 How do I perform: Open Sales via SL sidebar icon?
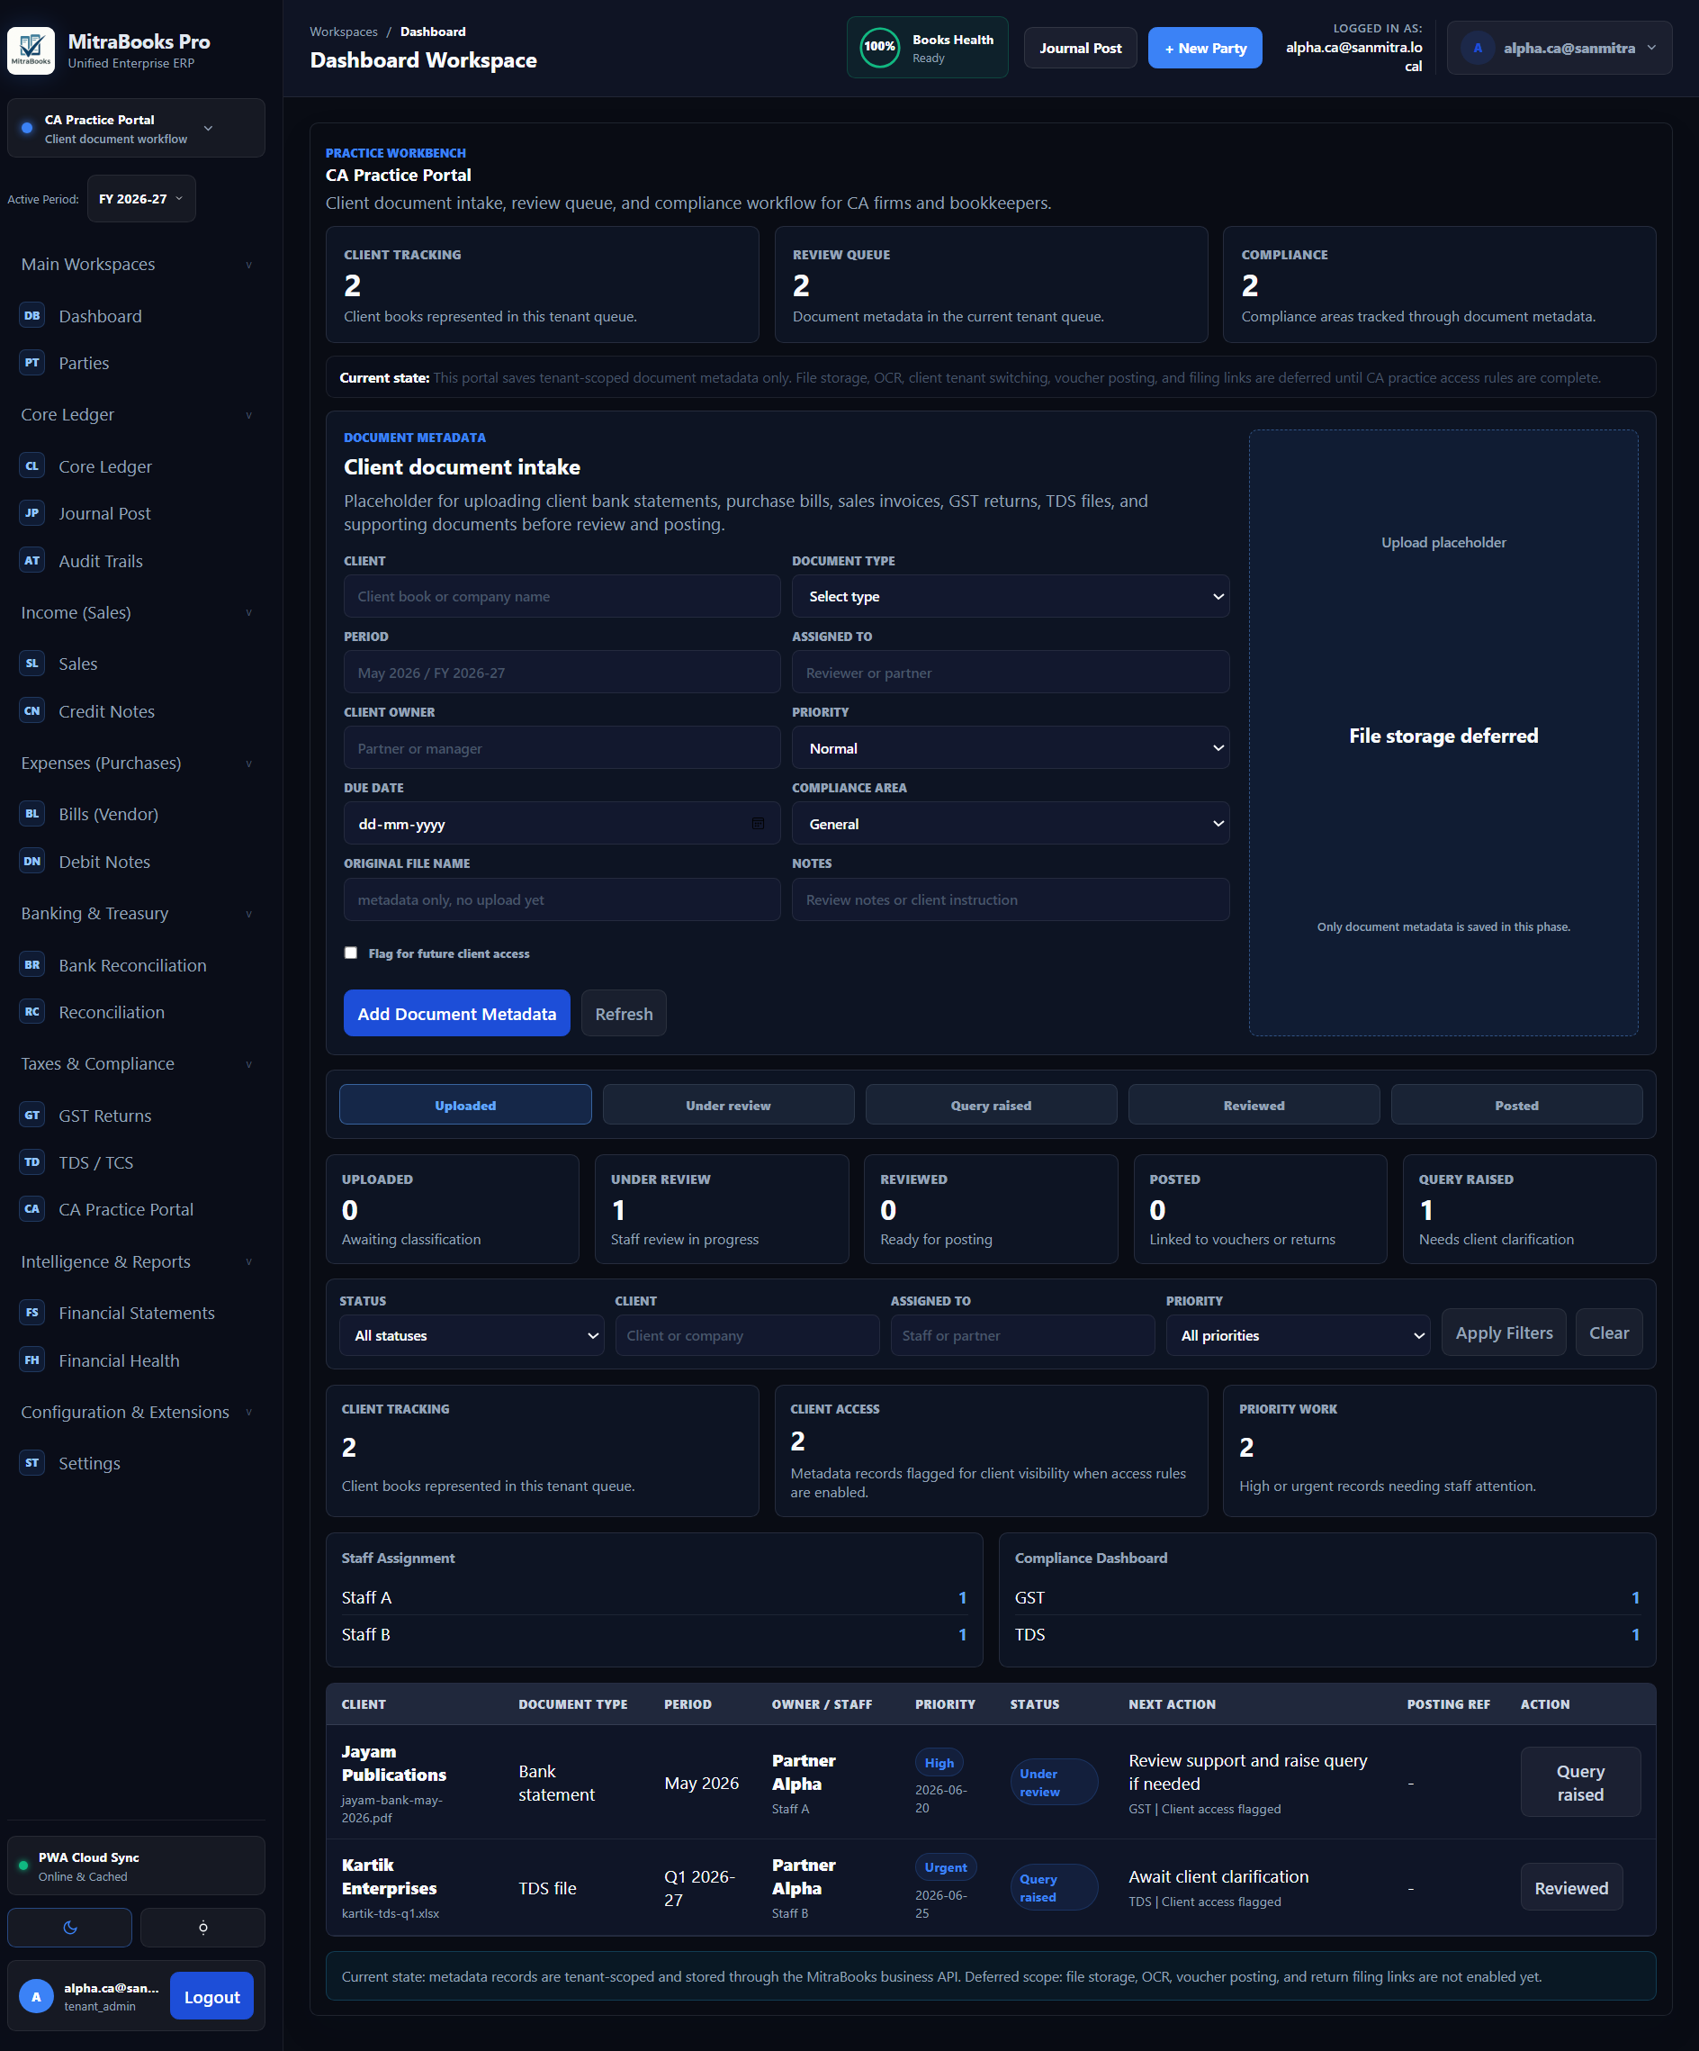tap(32, 664)
